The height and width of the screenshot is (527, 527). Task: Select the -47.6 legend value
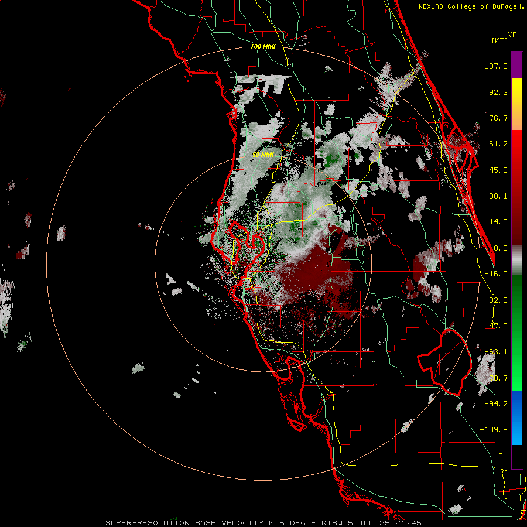coord(496,326)
